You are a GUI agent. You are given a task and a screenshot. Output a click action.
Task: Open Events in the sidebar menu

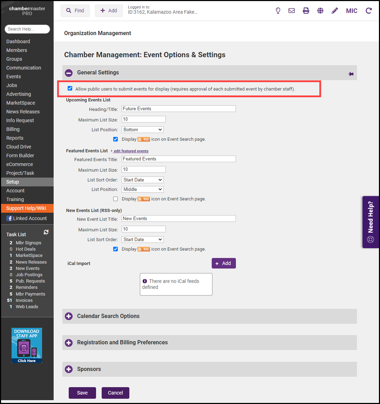pyautogui.click(x=14, y=77)
